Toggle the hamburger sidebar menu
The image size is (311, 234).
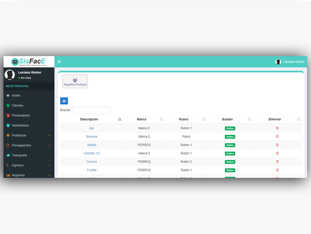pos(59,62)
